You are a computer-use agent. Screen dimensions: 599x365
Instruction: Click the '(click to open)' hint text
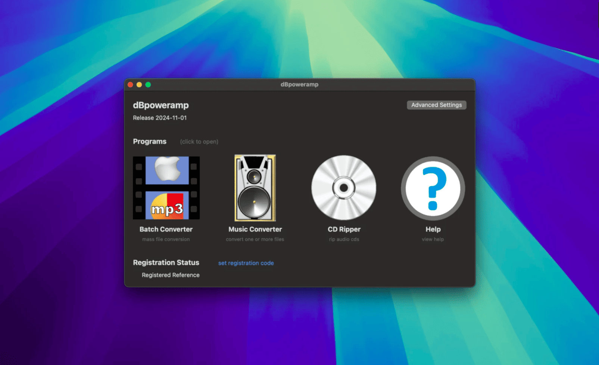(x=199, y=142)
